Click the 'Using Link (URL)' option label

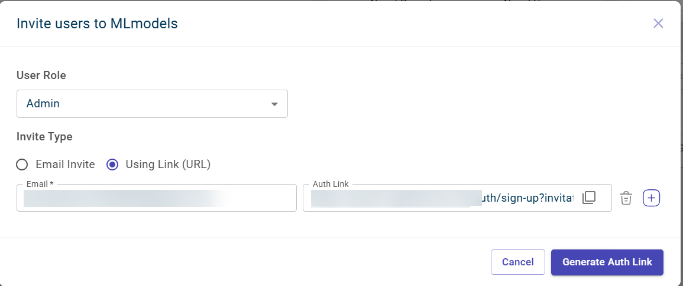(168, 165)
